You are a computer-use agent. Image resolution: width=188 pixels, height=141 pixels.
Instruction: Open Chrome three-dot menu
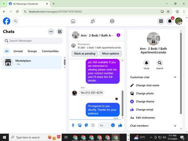tap(184, 12)
